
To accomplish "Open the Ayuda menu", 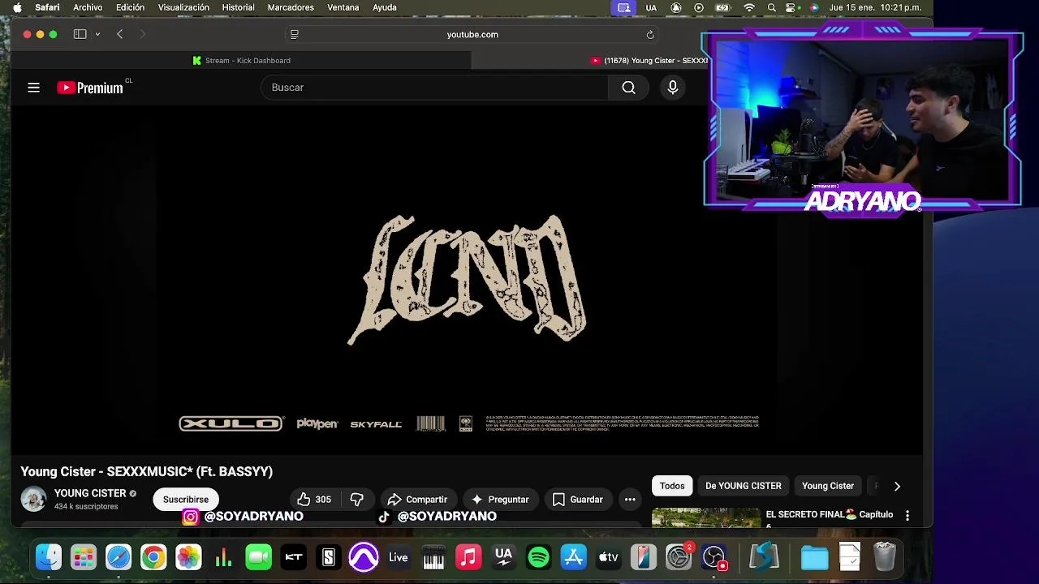I will (x=385, y=7).
